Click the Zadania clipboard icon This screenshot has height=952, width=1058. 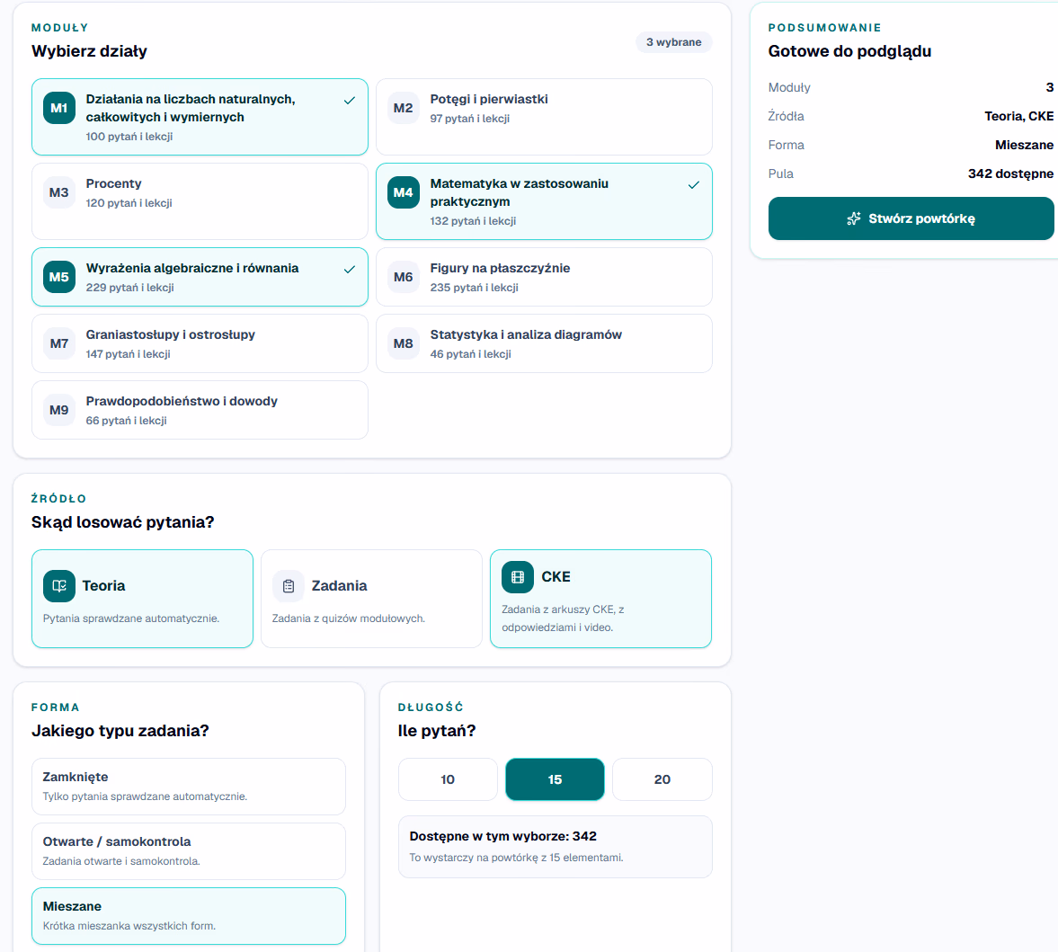[289, 585]
